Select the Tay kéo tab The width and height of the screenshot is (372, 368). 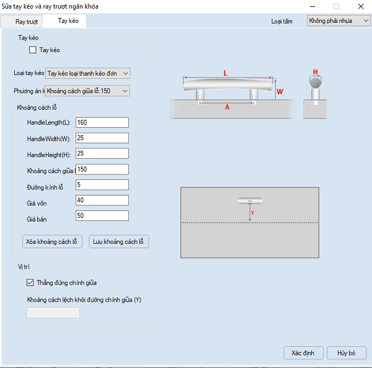tap(68, 20)
